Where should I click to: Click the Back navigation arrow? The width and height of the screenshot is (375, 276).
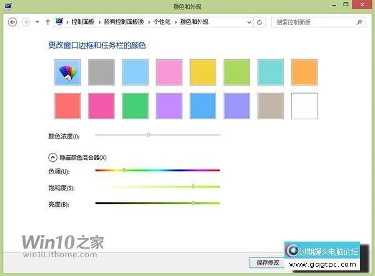point(12,22)
